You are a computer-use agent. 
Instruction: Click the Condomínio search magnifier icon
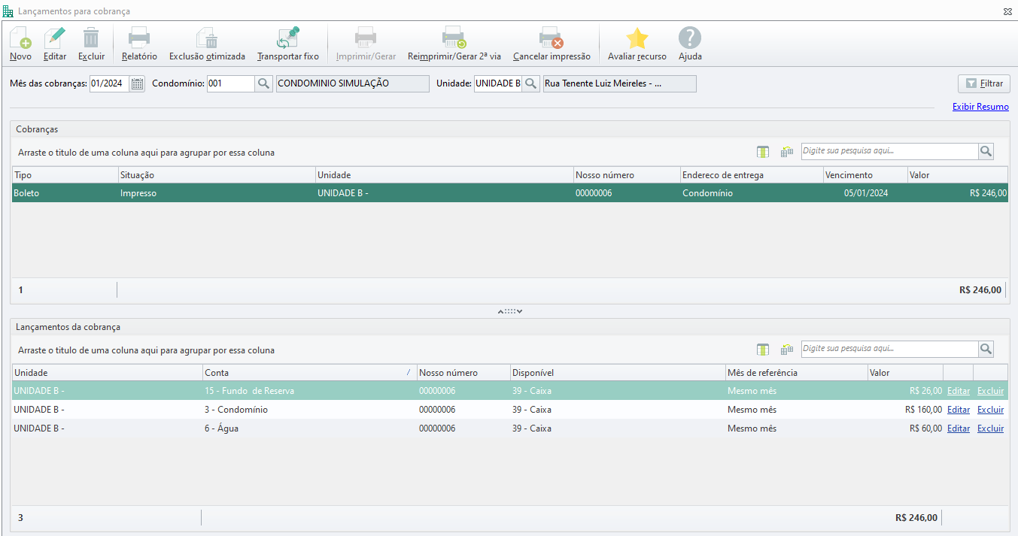coord(263,83)
